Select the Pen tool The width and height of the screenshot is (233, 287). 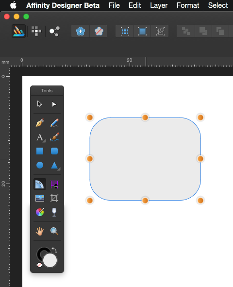pos(40,123)
